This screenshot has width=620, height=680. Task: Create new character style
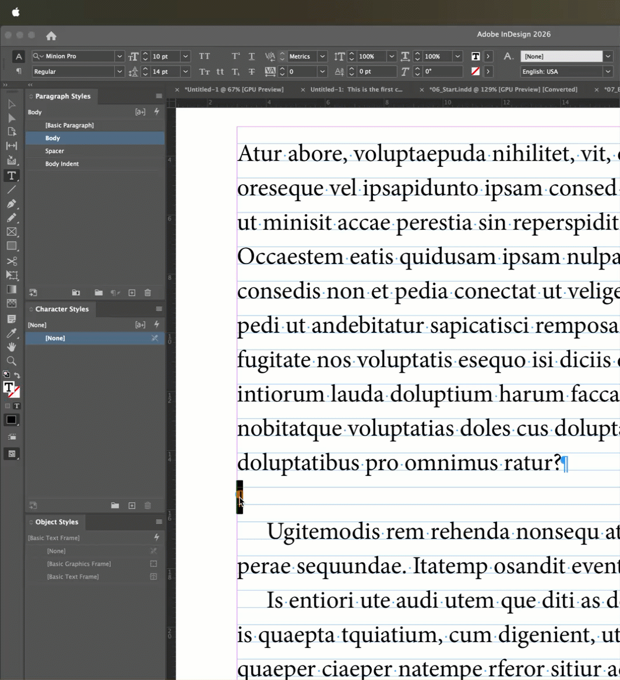132,506
